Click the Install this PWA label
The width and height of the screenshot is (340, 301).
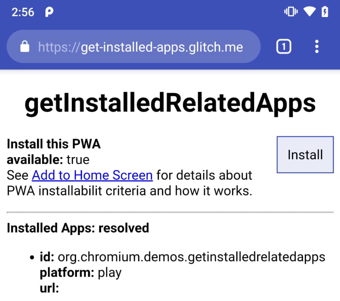53,144
